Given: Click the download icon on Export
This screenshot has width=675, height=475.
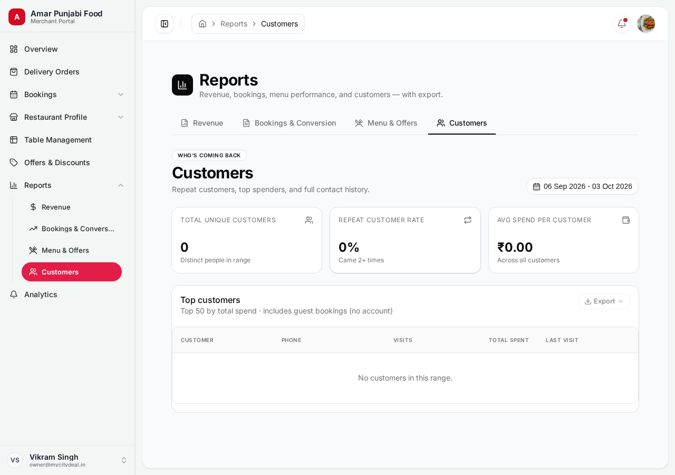Looking at the screenshot, I should click(588, 301).
